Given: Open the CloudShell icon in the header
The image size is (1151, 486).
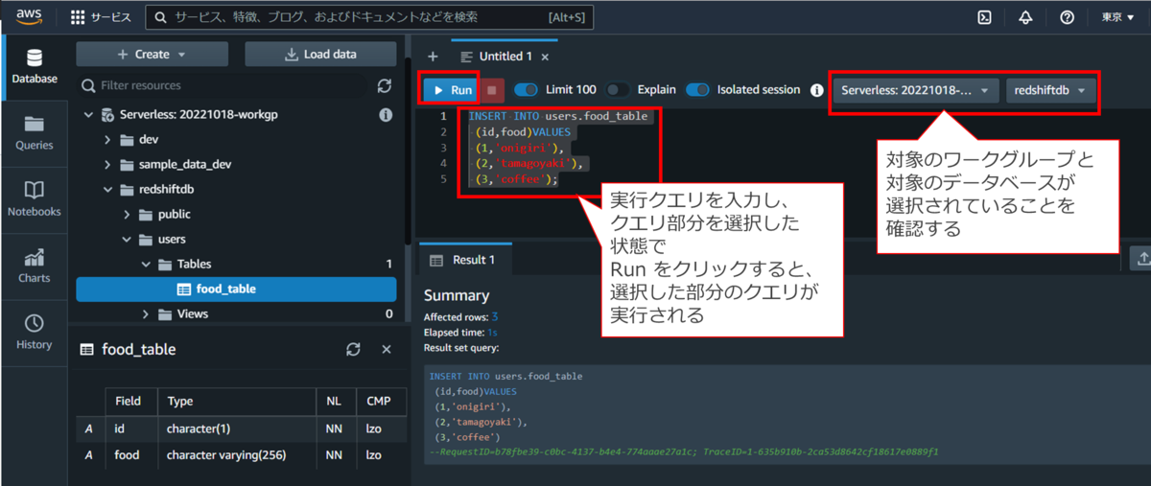Looking at the screenshot, I should click(984, 17).
